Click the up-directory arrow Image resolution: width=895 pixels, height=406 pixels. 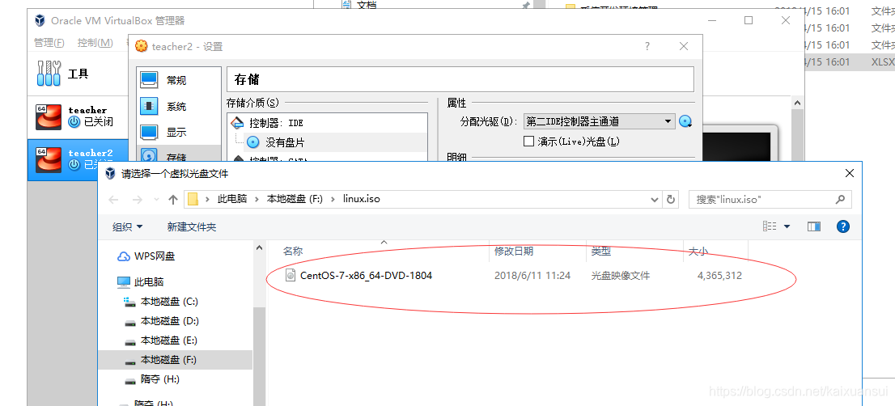[x=173, y=200]
